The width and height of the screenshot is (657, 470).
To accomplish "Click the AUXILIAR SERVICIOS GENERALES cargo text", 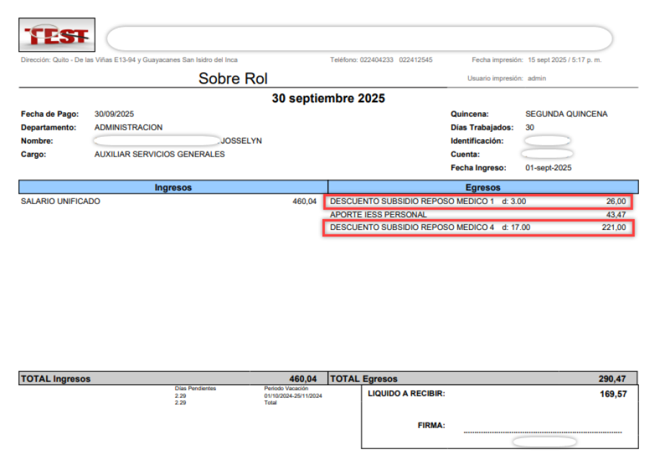I will (x=159, y=154).
